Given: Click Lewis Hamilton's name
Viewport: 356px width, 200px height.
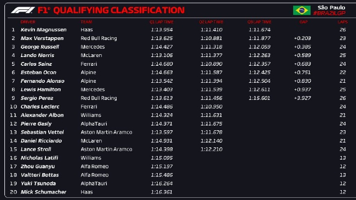Looking at the screenshot, I should [x=41, y=89].
